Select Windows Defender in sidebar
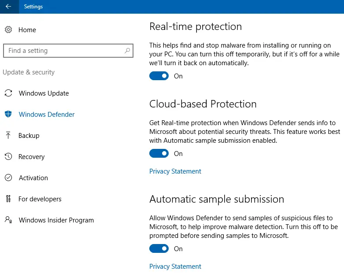 coord(47,114)
